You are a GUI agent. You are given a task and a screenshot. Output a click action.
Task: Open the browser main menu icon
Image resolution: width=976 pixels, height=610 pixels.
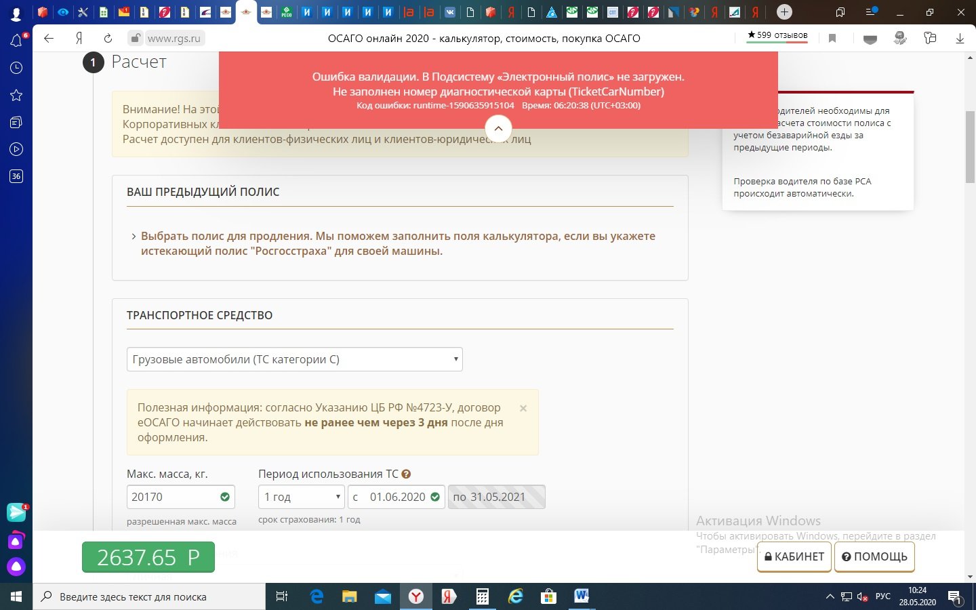click(872, 12)
